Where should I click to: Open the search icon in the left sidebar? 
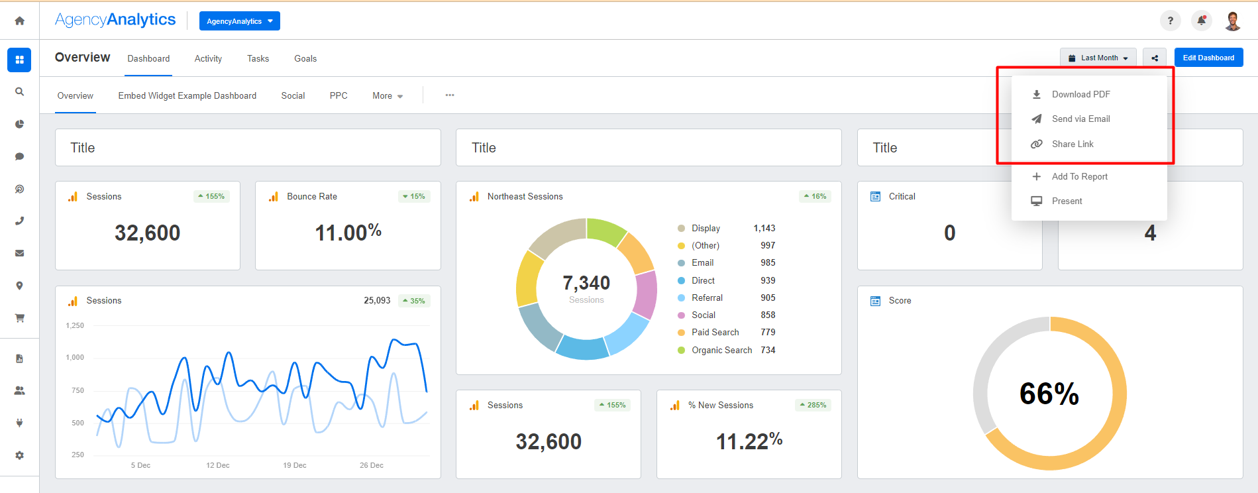click(x=20, y=92)
